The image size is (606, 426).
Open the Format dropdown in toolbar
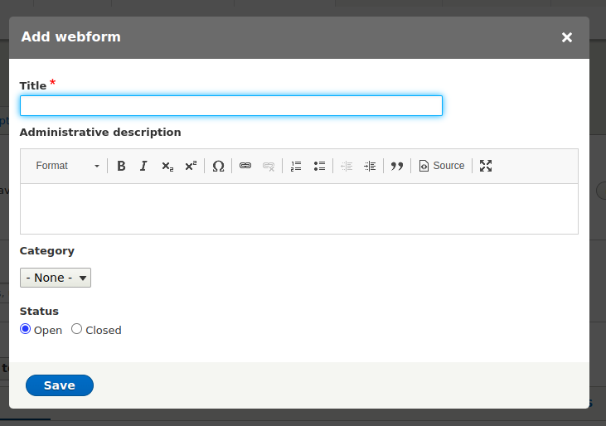68,166
